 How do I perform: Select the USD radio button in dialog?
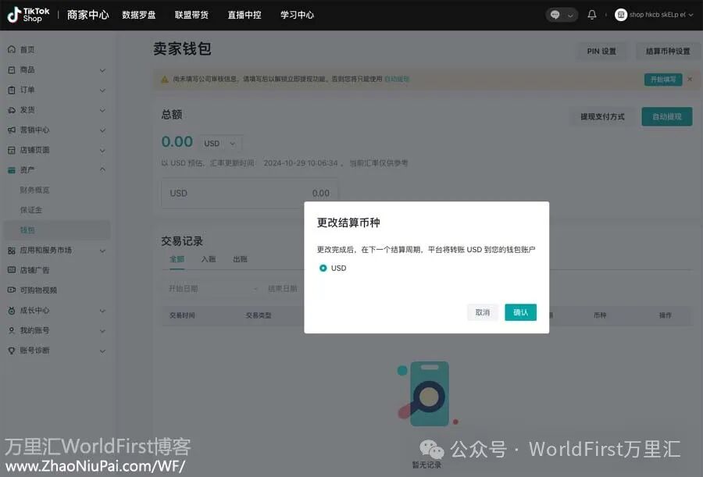pyautogui.click(x=324, y=268)
